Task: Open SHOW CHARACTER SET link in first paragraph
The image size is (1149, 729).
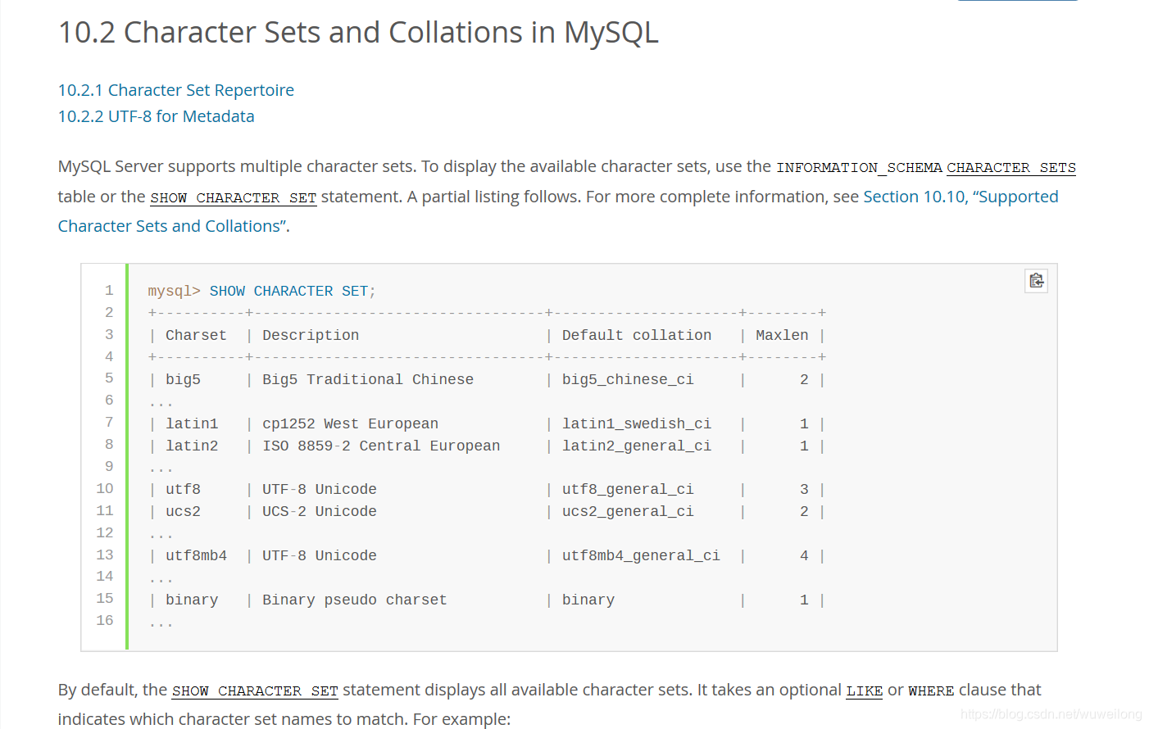Action: click(233, 197)
